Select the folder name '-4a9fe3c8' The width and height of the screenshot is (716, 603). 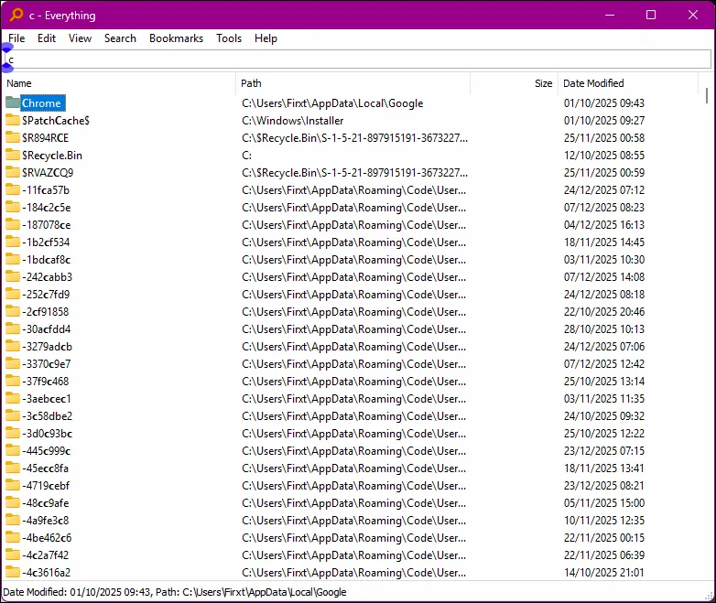point(45,521)
